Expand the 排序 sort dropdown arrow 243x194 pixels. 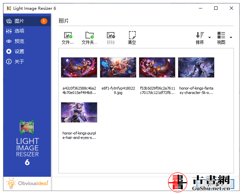[209, 38]
